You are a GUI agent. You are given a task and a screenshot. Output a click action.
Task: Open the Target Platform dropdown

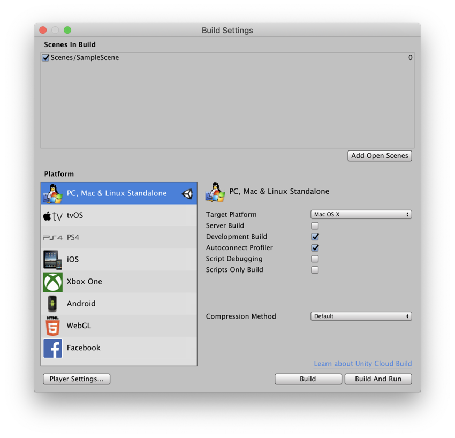coord(361,214)
